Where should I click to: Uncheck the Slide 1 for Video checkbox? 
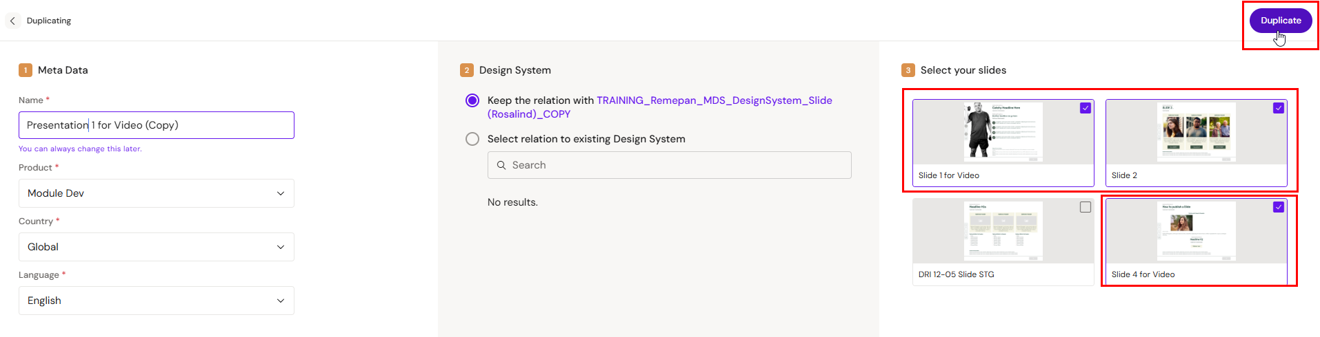coord(1086,108)
